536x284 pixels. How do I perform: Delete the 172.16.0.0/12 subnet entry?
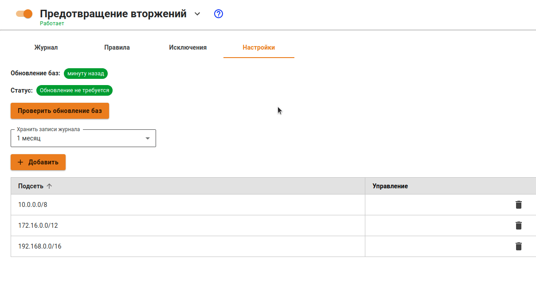pyautogui.click(x=518, y=226)
